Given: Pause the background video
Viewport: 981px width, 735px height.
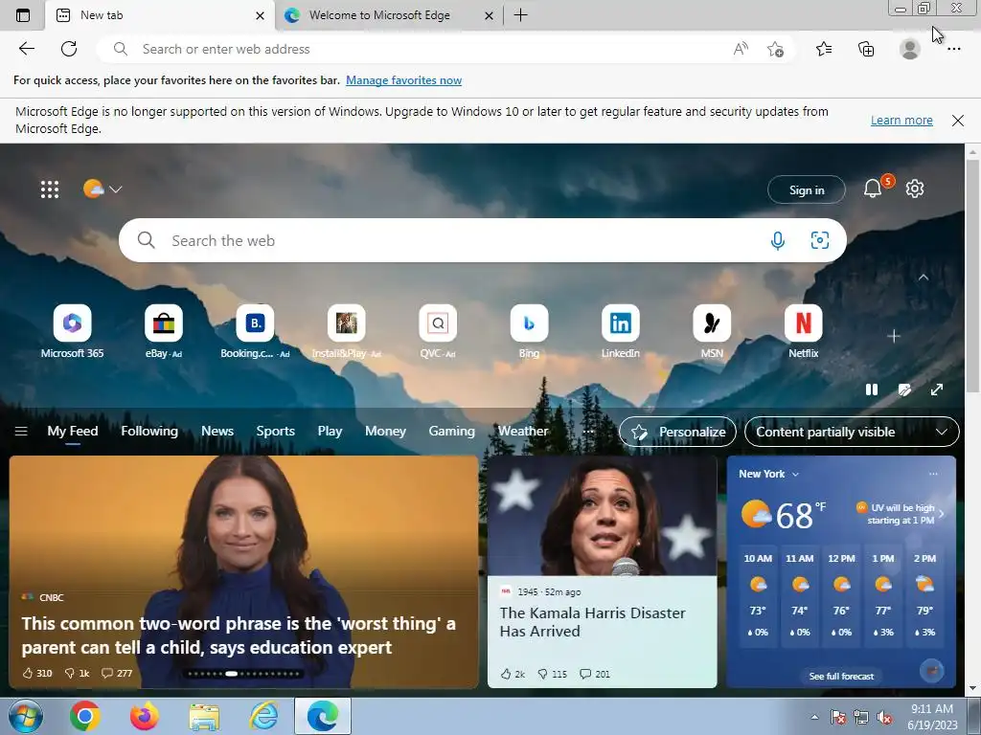Looking at the screenshot, I should [872, 390].
